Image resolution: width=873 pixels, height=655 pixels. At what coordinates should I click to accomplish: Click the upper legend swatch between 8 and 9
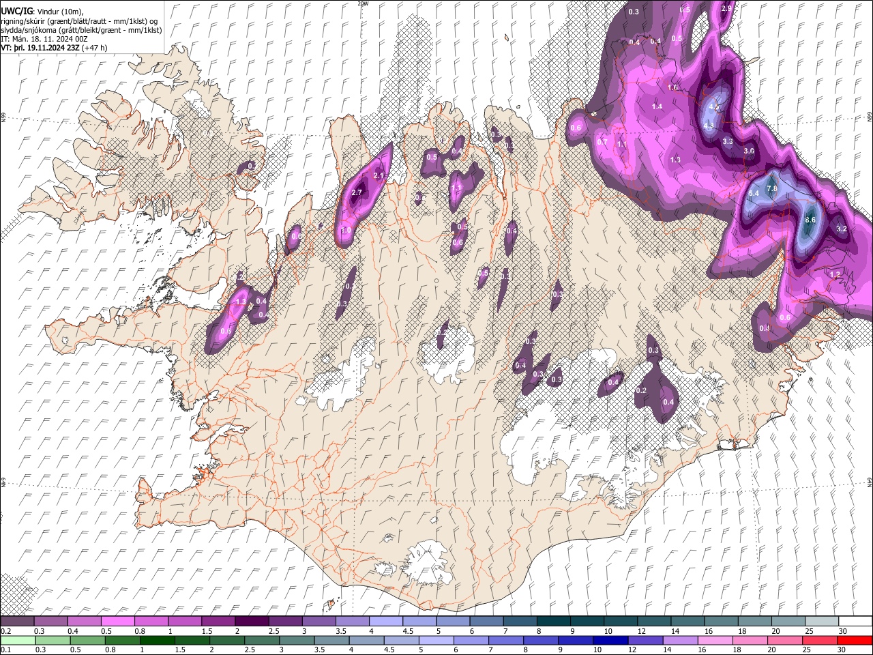pyautogui.click(x=554, y=622)
